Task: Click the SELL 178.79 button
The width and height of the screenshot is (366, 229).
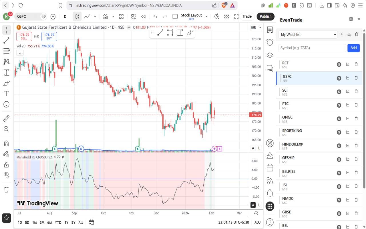Action: 24,36
